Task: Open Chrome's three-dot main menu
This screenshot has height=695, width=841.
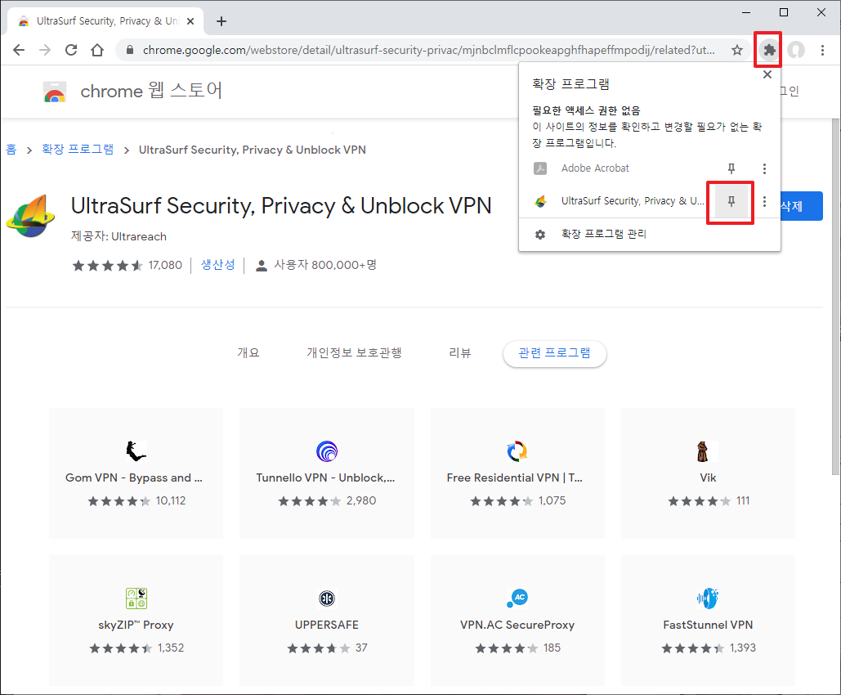Action: tap(822, 50)
